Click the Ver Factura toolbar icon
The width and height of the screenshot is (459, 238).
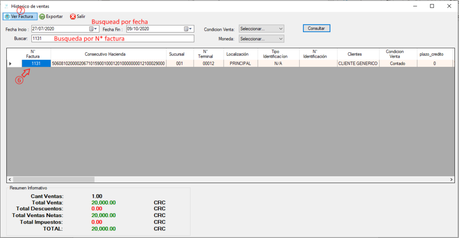(7, 17)
